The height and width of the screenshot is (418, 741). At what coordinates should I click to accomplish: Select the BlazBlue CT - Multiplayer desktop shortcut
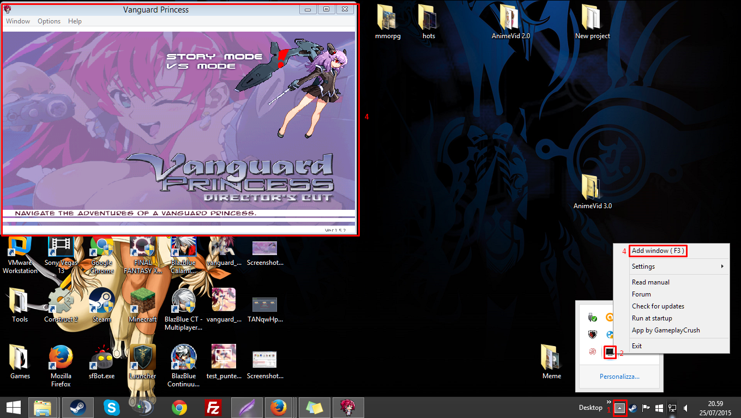184,310
